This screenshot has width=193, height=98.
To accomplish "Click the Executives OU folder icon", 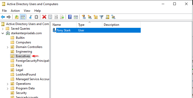I will tap(12, 56).
